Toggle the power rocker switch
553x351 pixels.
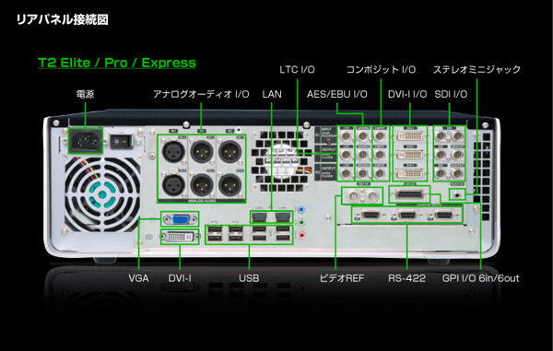pos(121,142)
